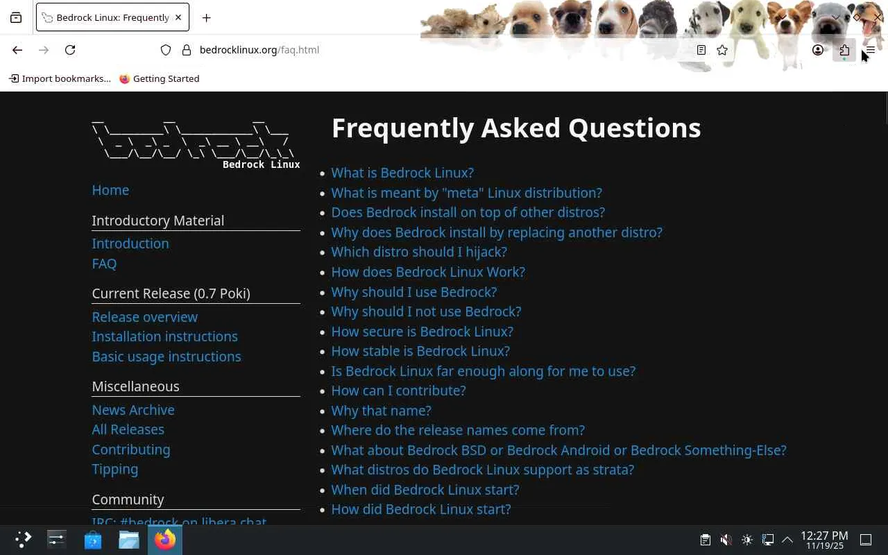
Task: Reload the current page
Action: [x=70, y=50]
